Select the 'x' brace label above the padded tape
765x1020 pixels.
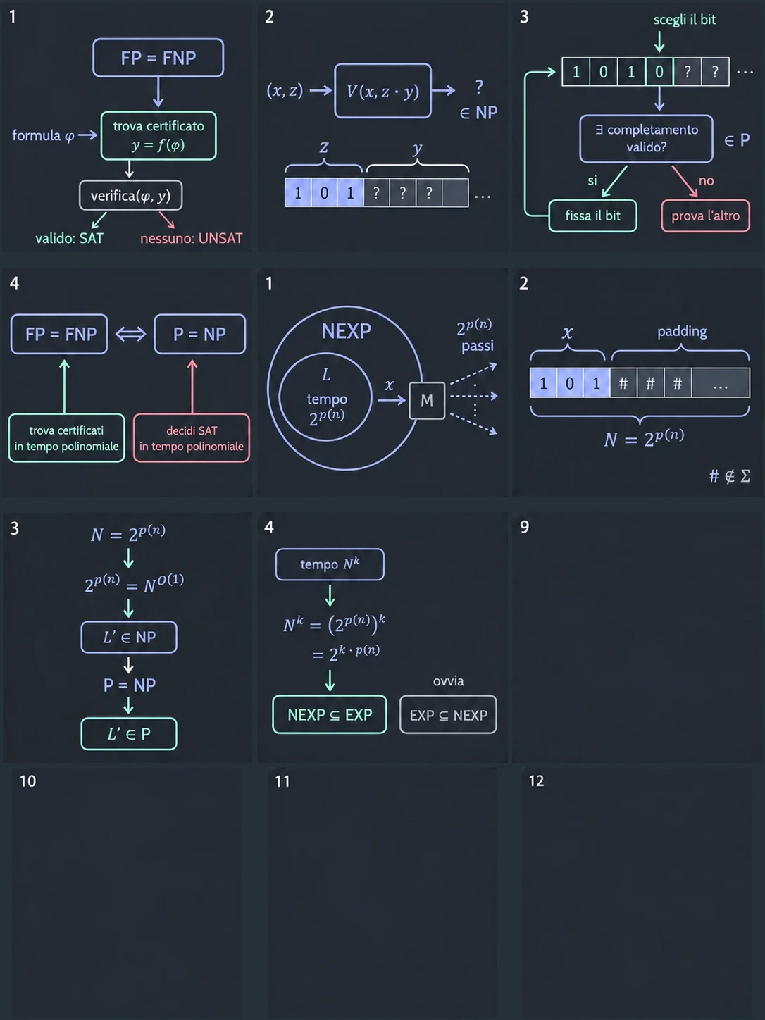click(x=567, y=332)
